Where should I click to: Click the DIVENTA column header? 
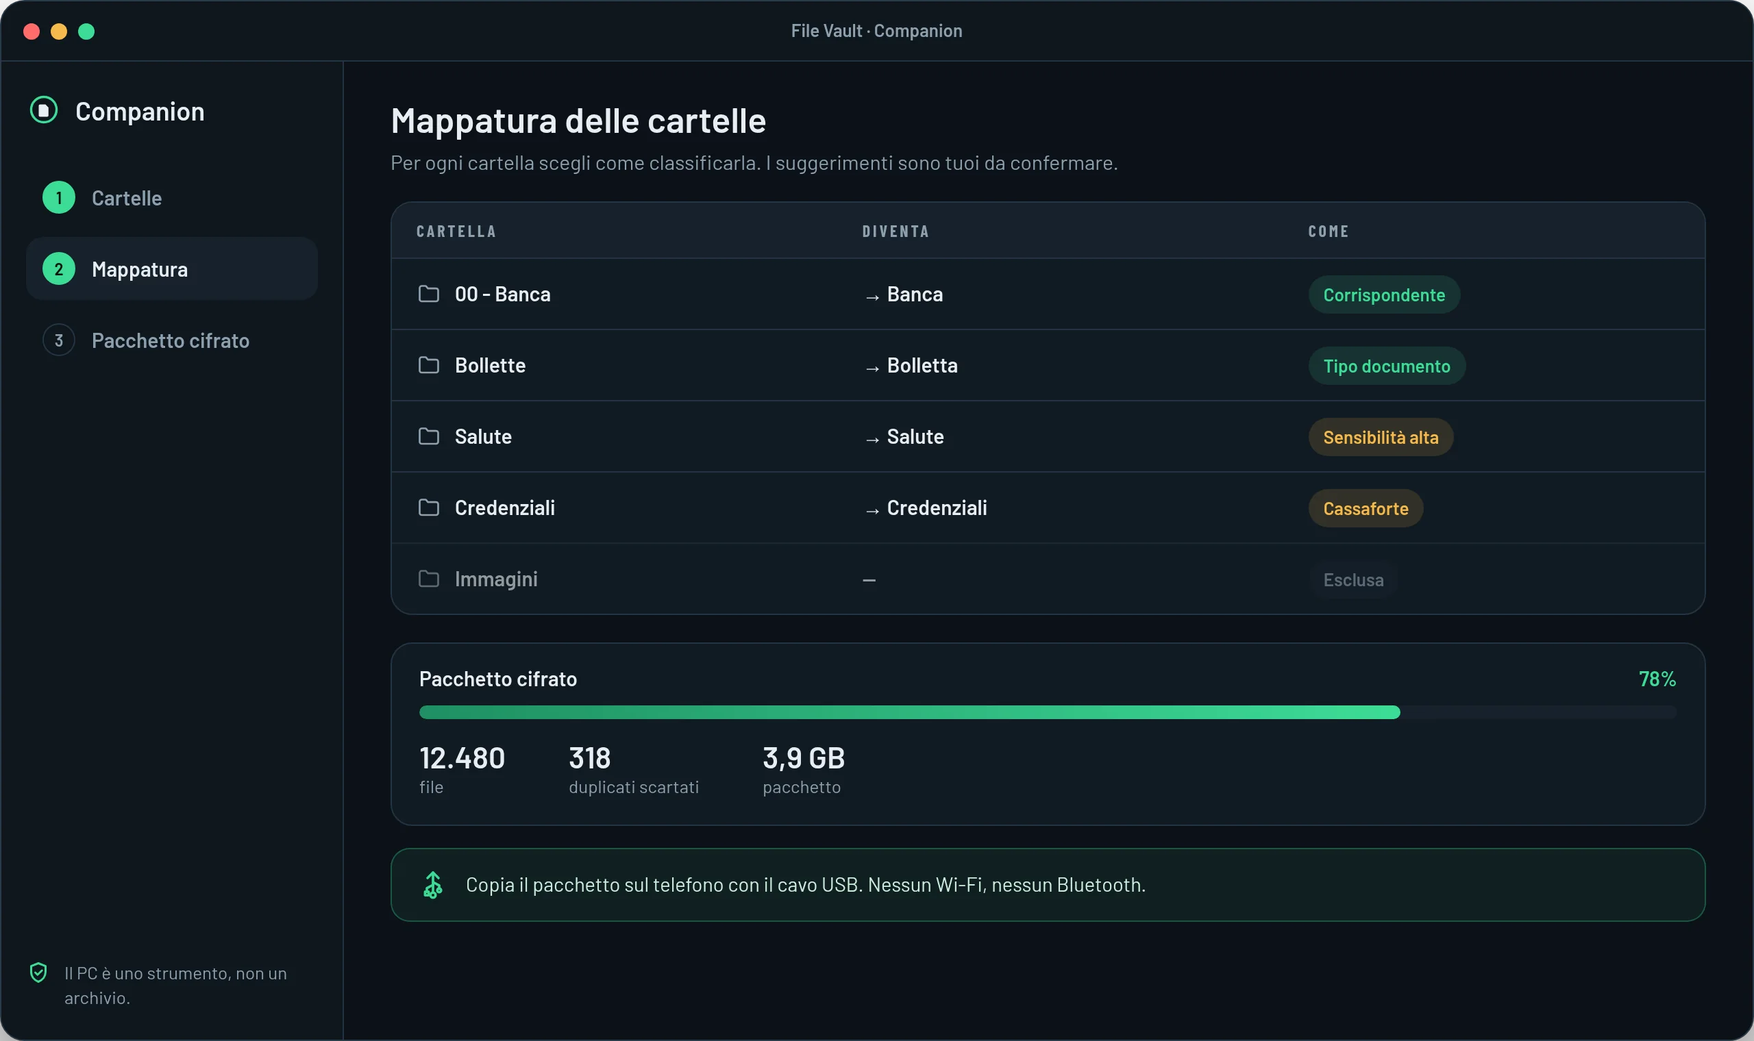pyautogui.click(x=895, y=231)
